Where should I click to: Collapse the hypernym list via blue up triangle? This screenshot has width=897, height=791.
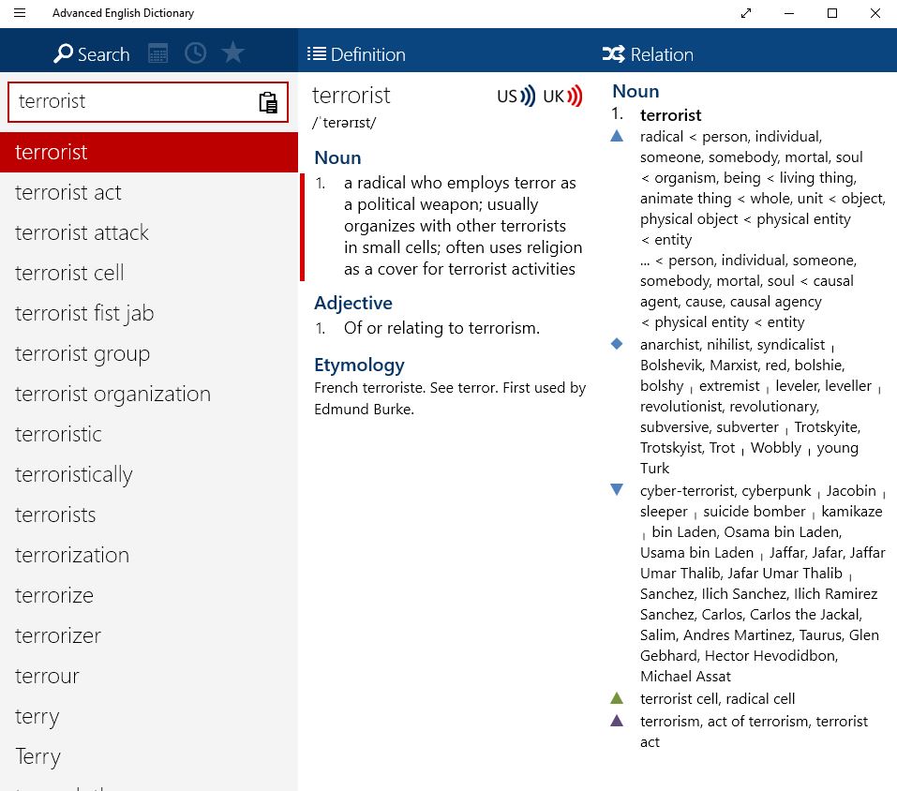click(x=616, y=135)
